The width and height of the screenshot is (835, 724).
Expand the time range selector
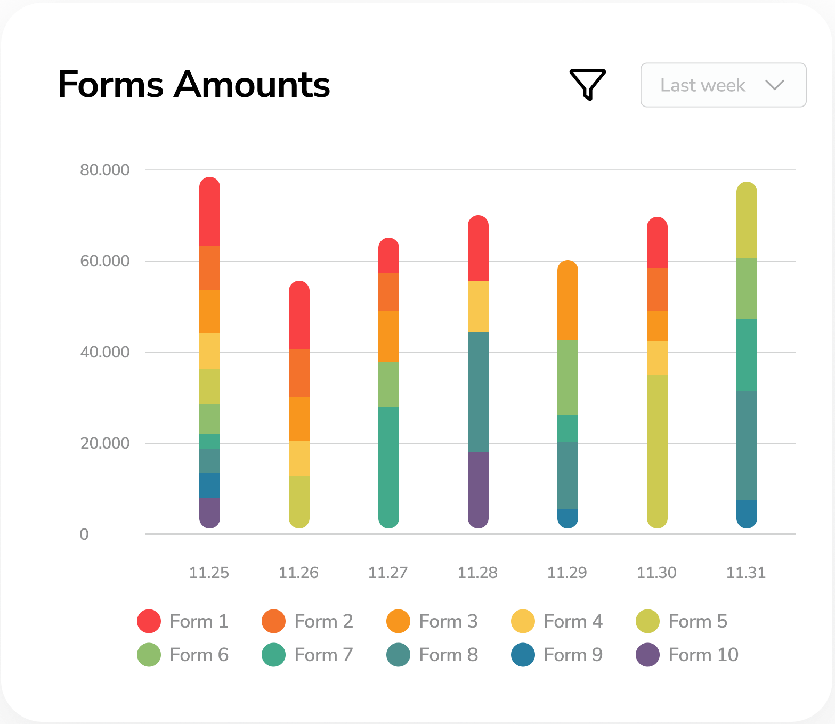coord(723,85)
